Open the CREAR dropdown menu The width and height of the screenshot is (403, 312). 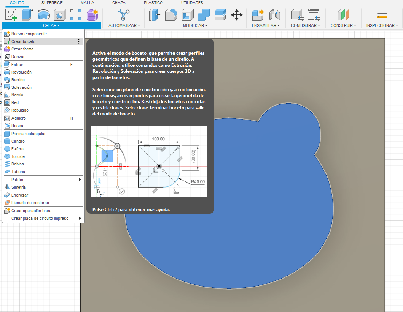pyautogui.click(x=51, y=26)
